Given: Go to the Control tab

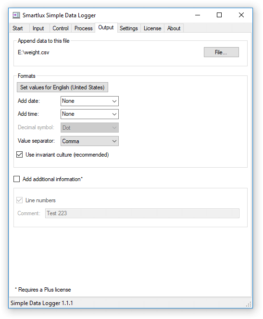Looking at the screenshot, I should (x=61, y=28).
